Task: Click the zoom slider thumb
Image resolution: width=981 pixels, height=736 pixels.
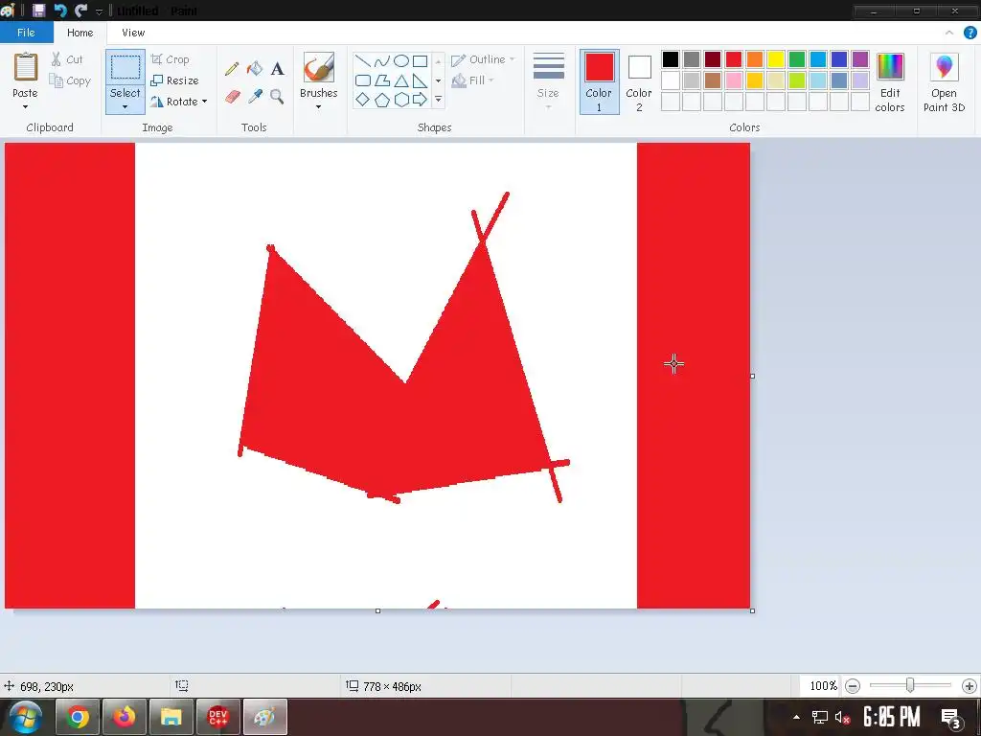Action: coord(910,686)
